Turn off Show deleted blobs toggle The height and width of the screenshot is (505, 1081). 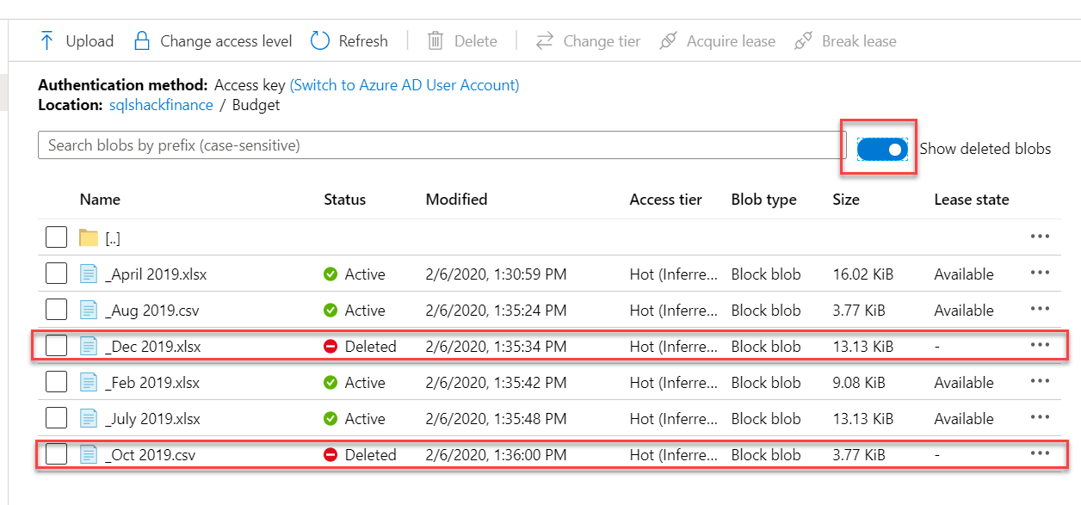click(x=882, y=149)
